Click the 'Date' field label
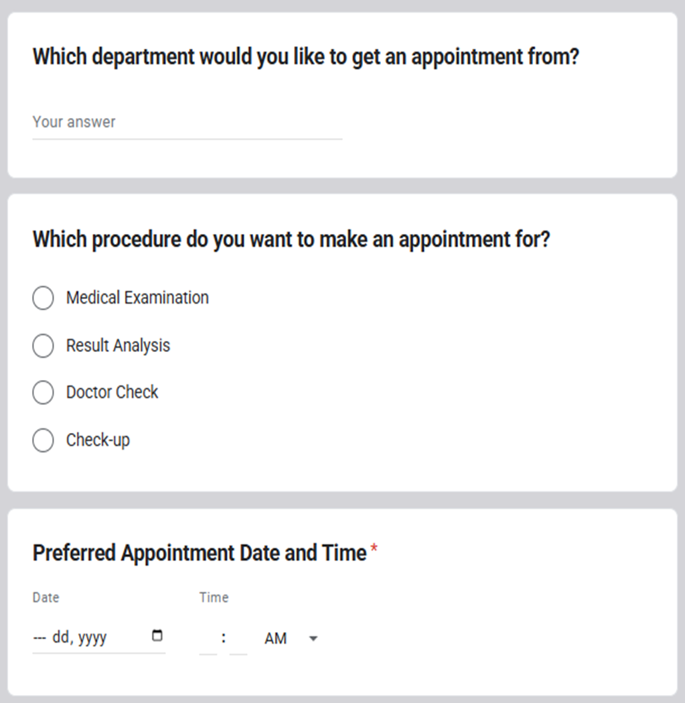Screen dimensions: 685x703 (x=46, y=597)
